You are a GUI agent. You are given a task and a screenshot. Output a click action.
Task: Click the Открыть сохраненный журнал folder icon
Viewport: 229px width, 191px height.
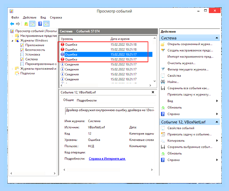[x=163, y=44]
